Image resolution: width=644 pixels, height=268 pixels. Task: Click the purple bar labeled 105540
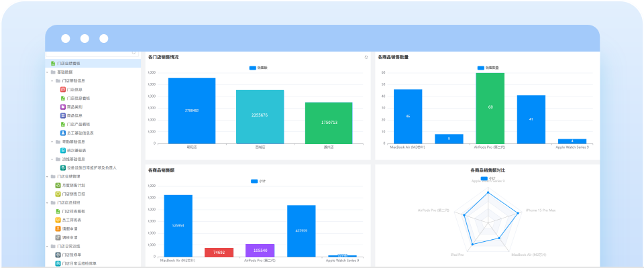pos(260,251)
